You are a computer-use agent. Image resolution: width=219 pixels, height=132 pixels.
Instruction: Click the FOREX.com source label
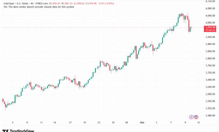(x=47, y=3)
